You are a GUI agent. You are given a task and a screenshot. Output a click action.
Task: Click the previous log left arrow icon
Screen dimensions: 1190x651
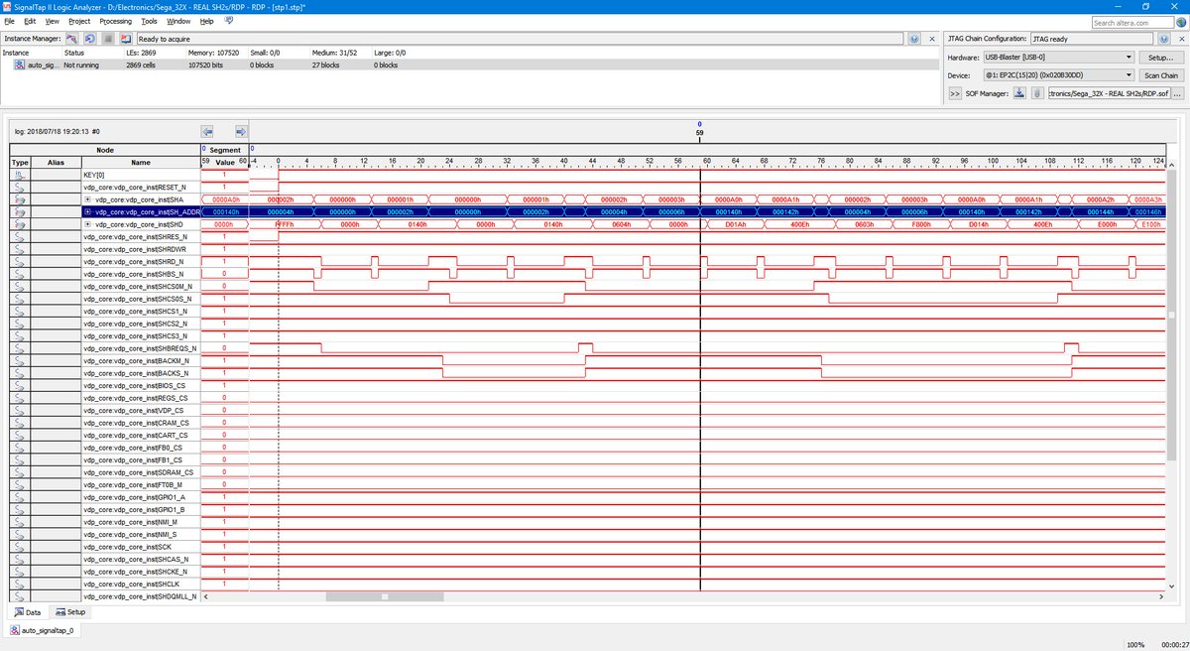pos(207,131)
